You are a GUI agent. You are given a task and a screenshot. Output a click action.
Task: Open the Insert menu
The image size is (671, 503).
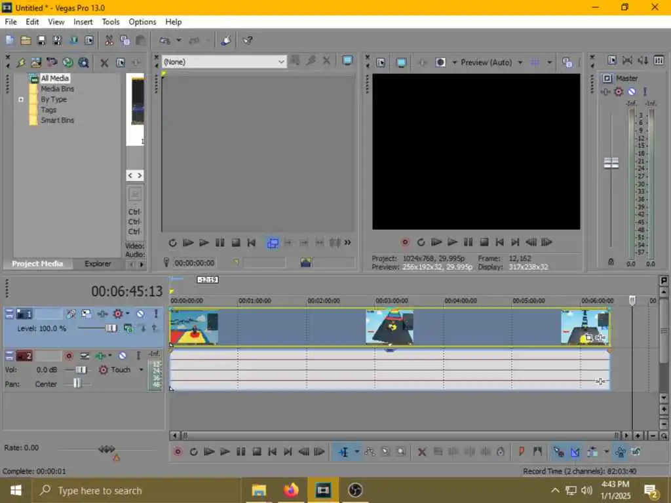83,22
